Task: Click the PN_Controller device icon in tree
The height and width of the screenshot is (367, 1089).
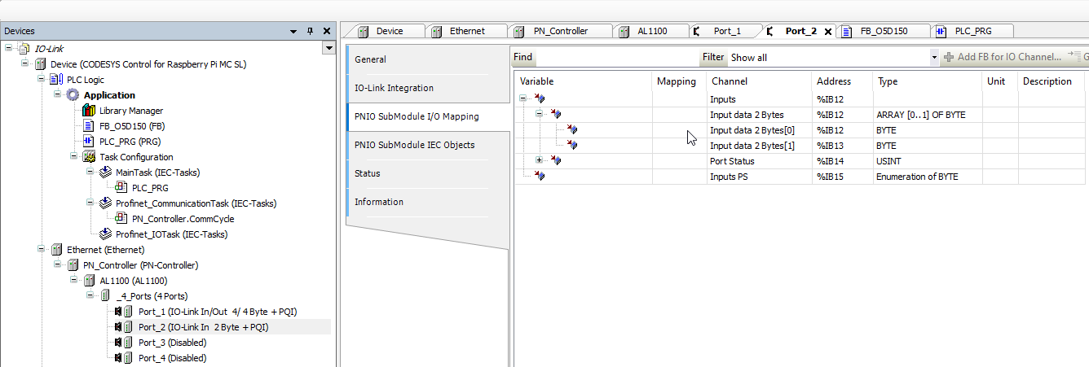Action: click(73, 265)
